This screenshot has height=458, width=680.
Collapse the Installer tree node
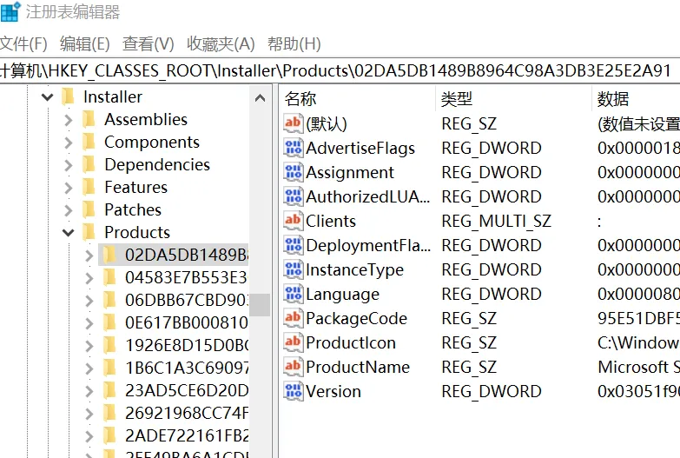pyautogui.click(x=47, y=96)
